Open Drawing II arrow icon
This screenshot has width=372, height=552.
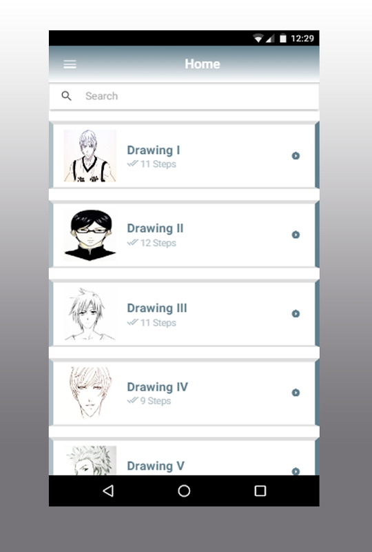[x=296, y=235]
